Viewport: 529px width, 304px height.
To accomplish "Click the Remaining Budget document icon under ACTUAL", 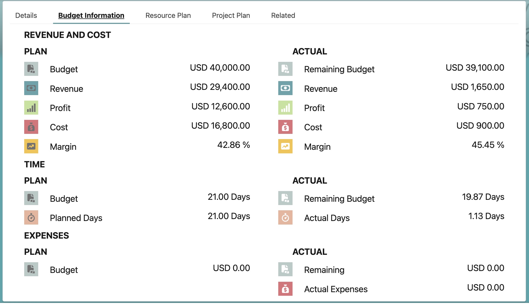I will pyautogui.click(x=285, y=69).
